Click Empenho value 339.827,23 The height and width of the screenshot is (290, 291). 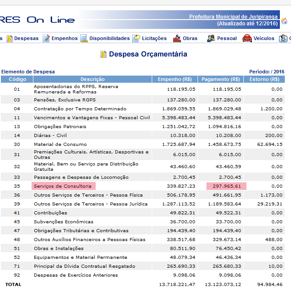[x=181, y=186]
